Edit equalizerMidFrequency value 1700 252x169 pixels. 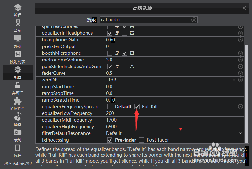point(111,120)
